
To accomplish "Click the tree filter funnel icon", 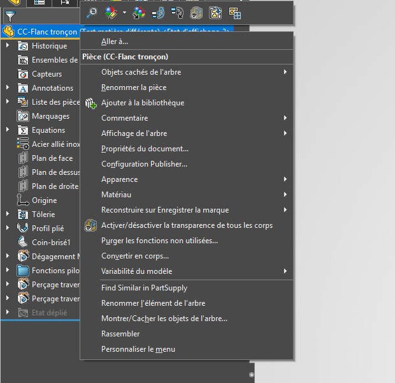I will tap(10, 17).
